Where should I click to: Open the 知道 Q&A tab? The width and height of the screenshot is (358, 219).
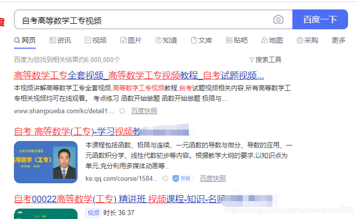point(166,40)
